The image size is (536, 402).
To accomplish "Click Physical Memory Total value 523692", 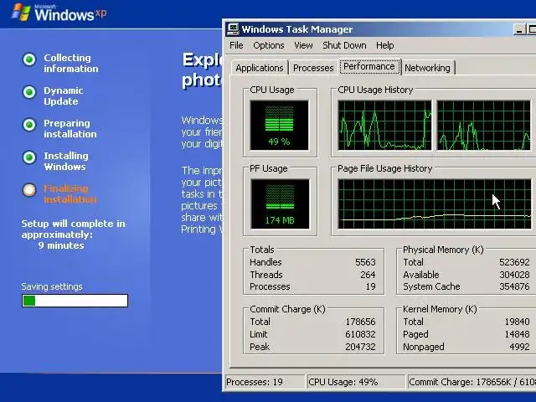I will 514,262.
